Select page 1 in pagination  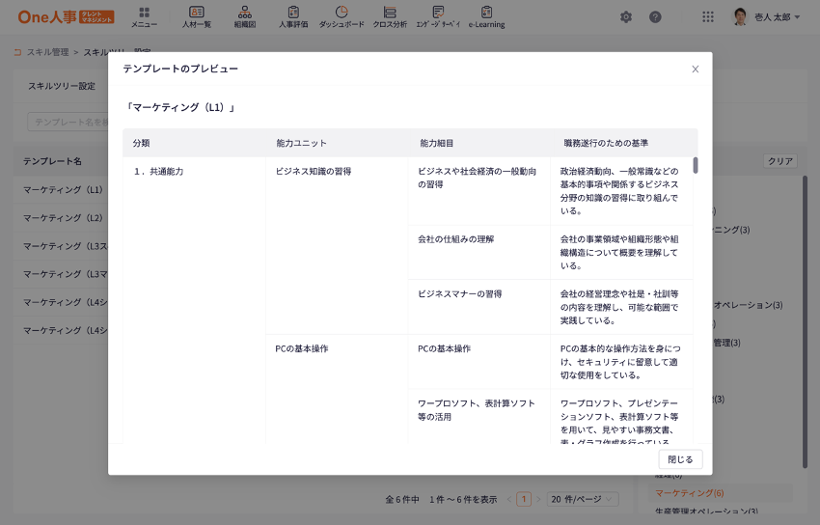(x=524, y=499)
